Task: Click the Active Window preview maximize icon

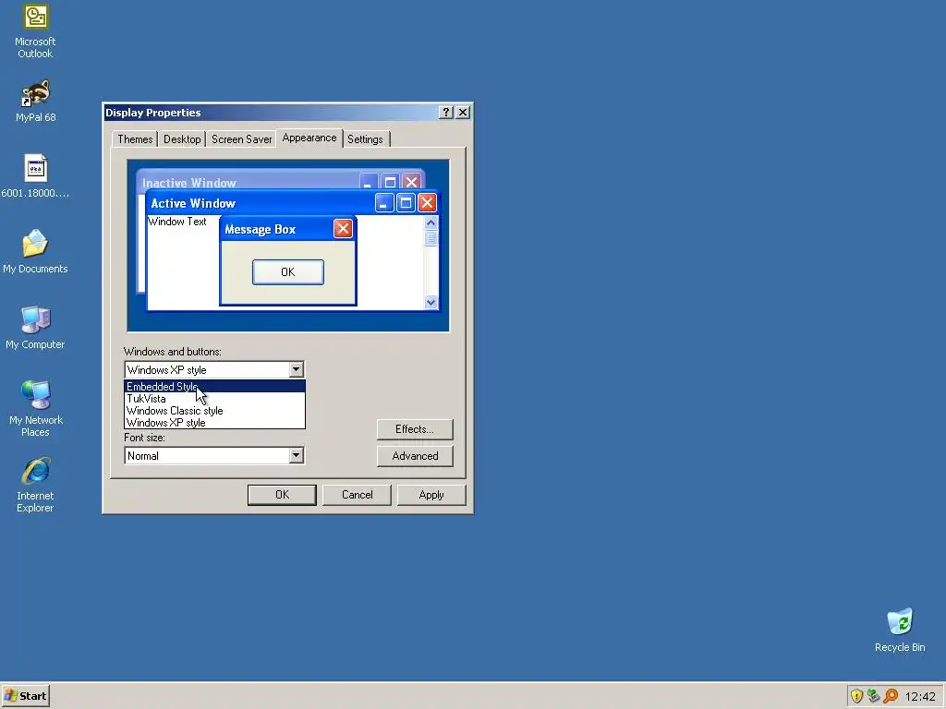Action: coord(406,202)
